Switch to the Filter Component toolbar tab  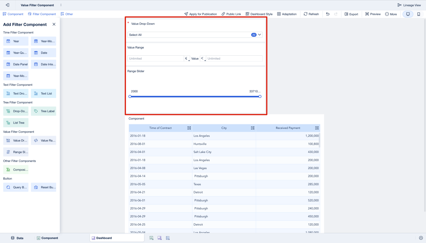(42, 14)
